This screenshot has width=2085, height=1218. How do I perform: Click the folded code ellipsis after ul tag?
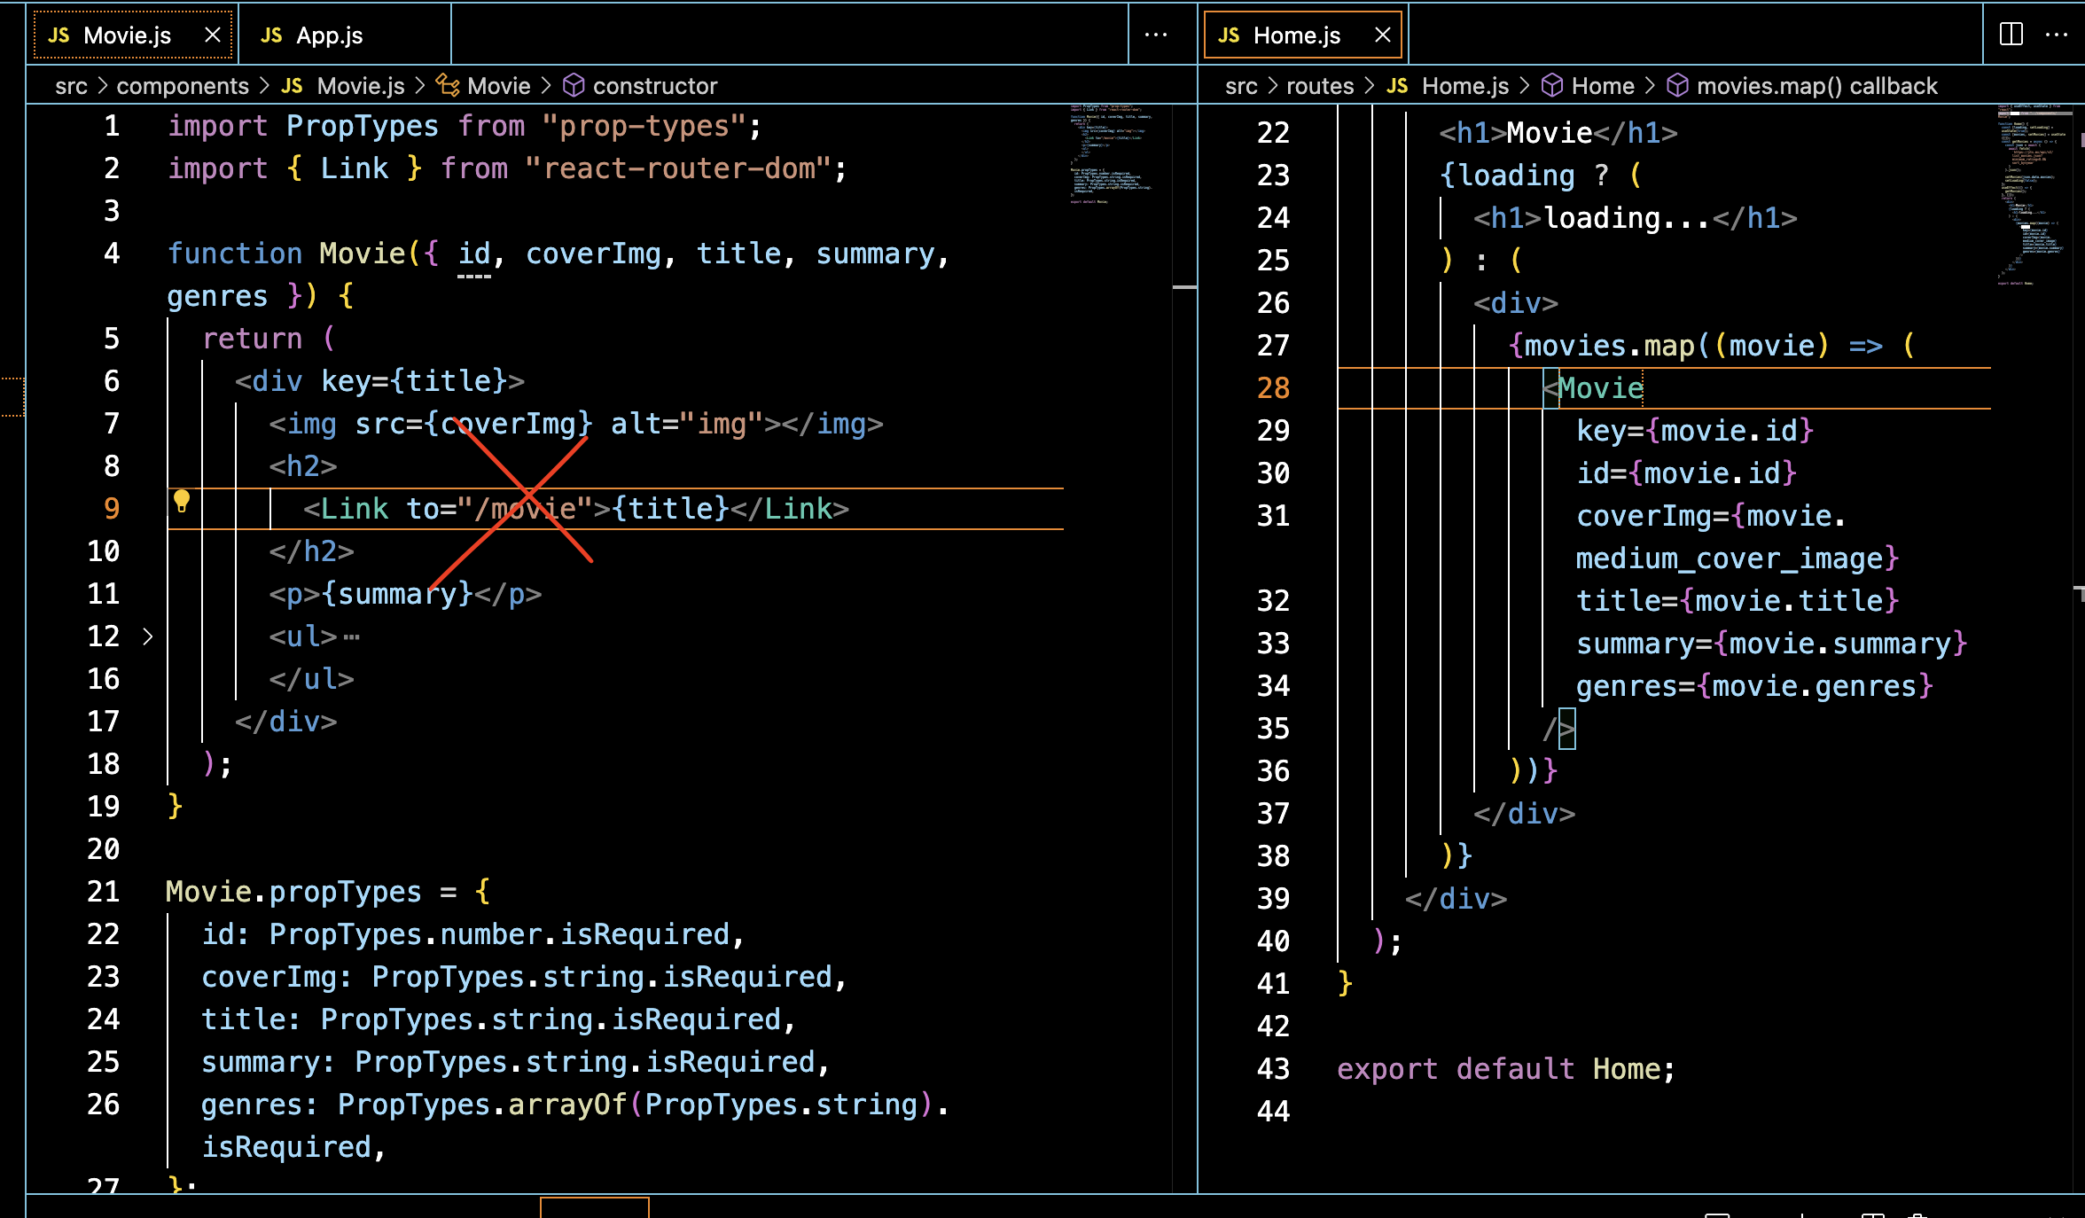(x=352, y=636)
